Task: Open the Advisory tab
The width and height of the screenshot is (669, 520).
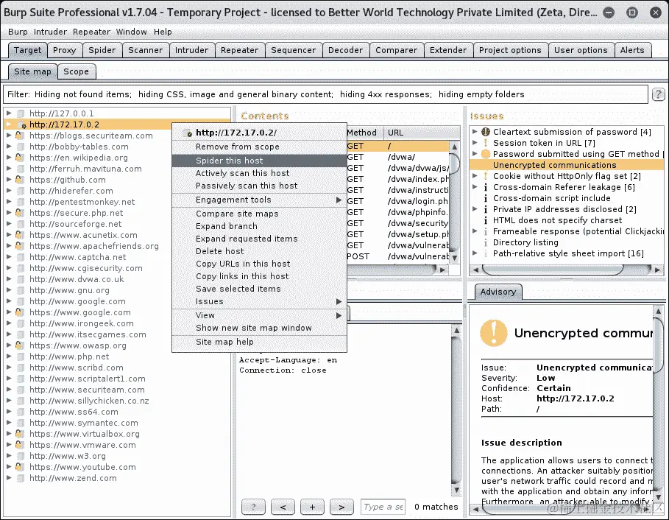Action: click(x=498, y=292)
